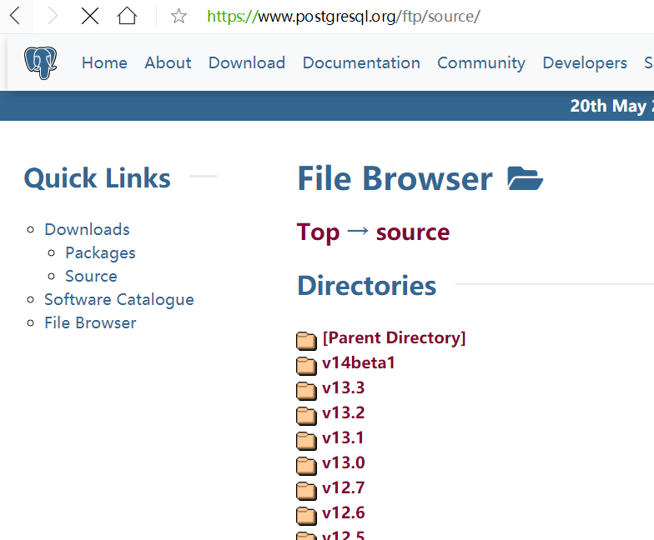
Task: Click folder icon next to Parent Directory
Action: pyautogui.click(x=307, y=340)
